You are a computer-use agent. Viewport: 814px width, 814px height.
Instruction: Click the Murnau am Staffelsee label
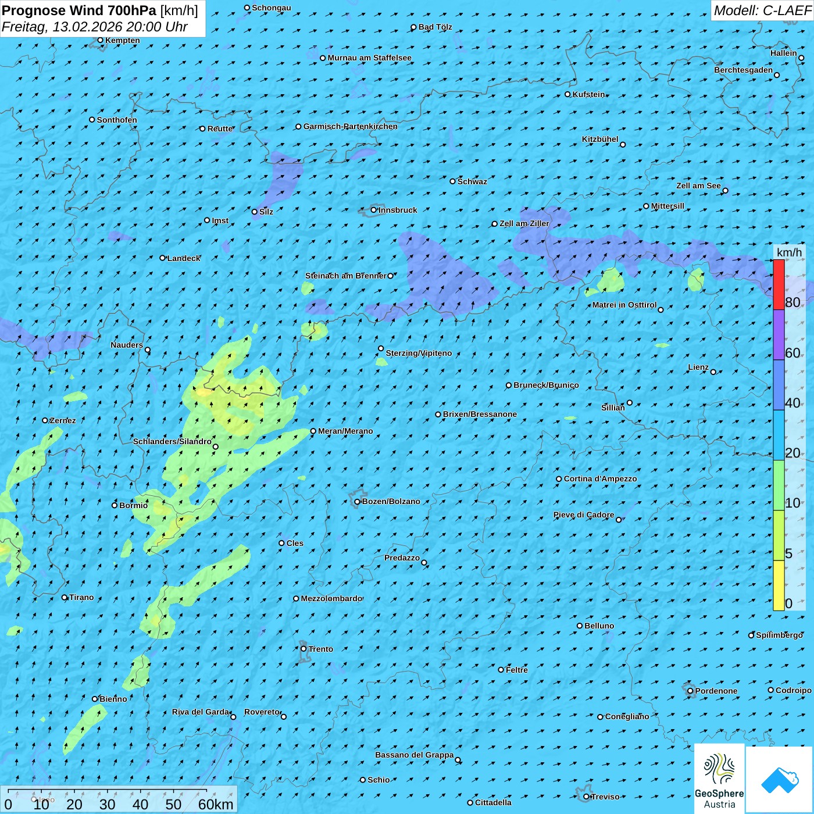click(370, 58)
